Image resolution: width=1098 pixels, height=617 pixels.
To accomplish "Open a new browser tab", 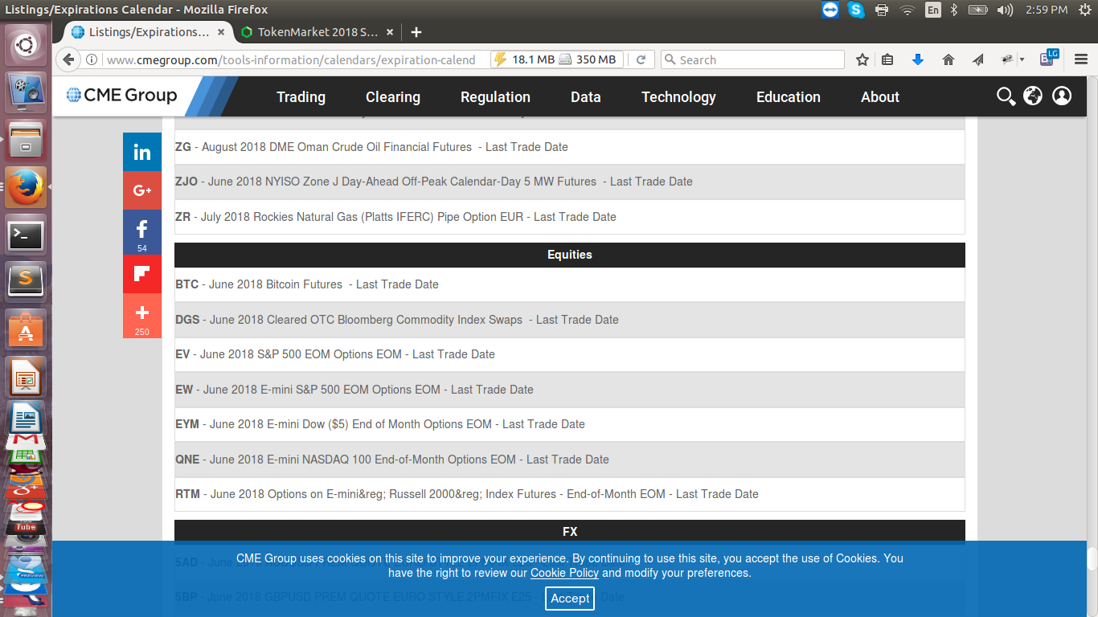I will coord(416,32).
